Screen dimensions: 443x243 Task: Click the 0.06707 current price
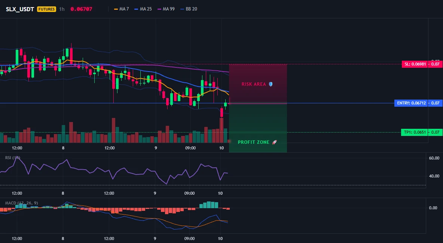click(81, 9)
